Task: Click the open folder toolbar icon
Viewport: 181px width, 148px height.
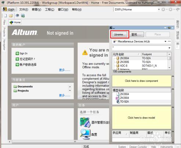Action: click(11, 15)
